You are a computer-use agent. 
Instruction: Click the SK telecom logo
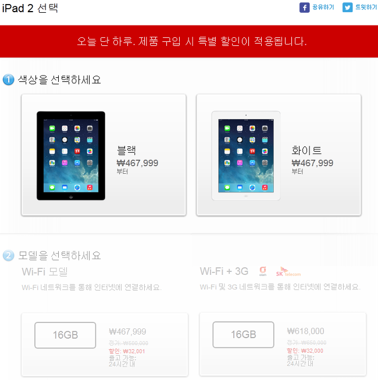click(x=288, y=272)
